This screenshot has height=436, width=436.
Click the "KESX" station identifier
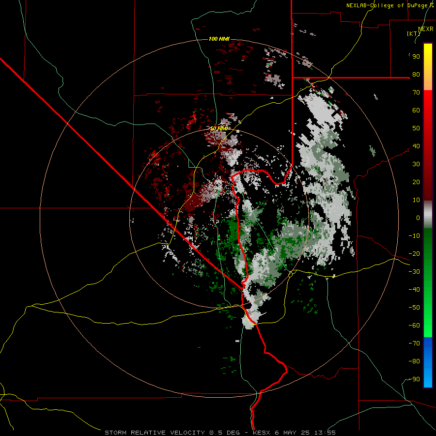click(262, 433)
